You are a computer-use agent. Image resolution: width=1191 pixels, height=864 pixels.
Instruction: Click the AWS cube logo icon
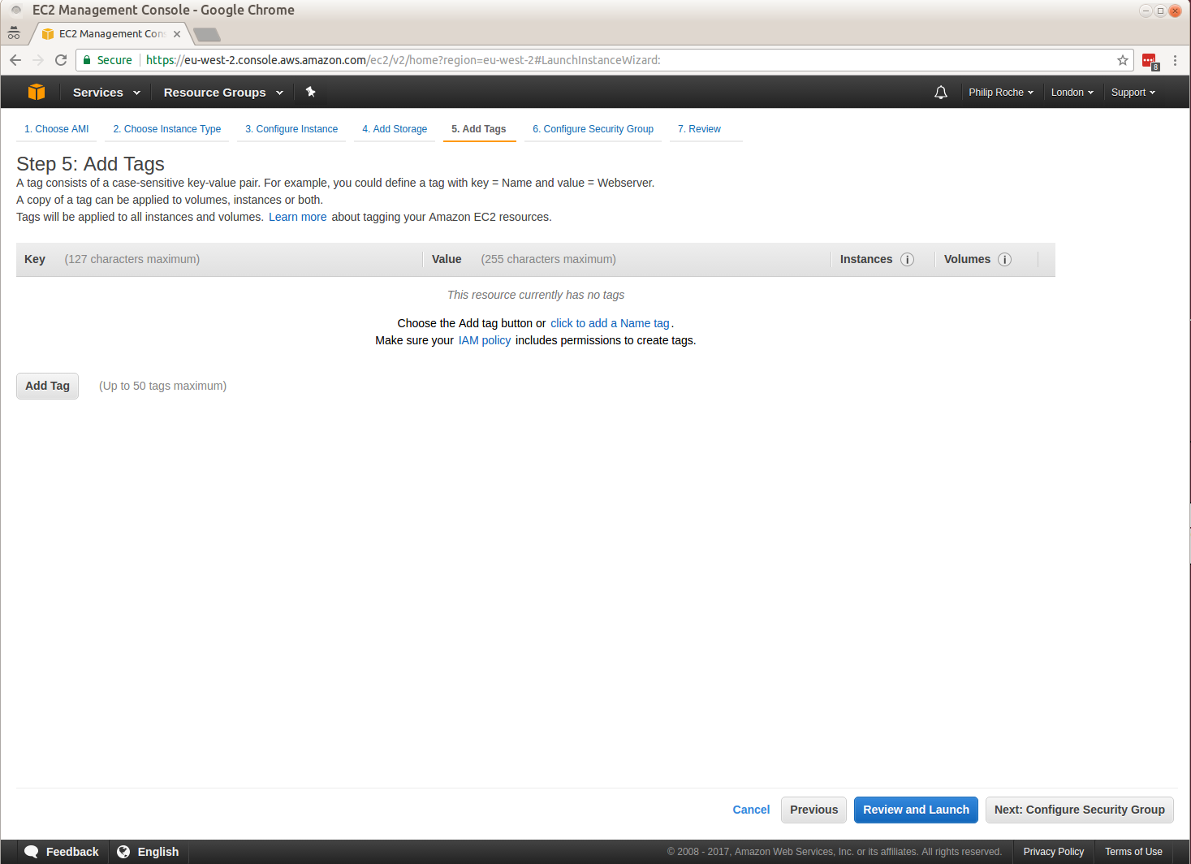tap(37, 92)
